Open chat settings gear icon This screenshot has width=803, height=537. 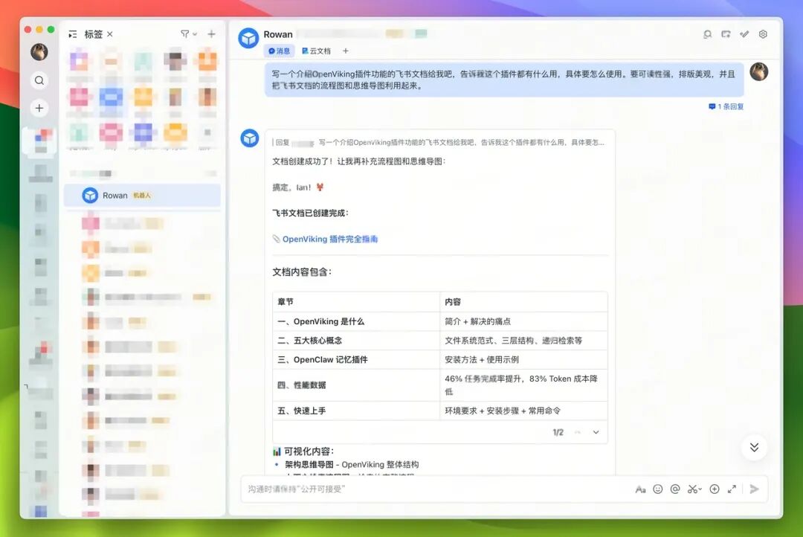[x=763, y=34]
